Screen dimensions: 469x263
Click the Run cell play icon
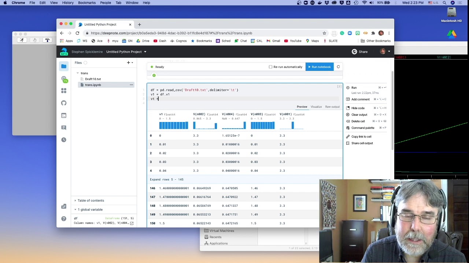pyautogui.click(x=348, y=88)
